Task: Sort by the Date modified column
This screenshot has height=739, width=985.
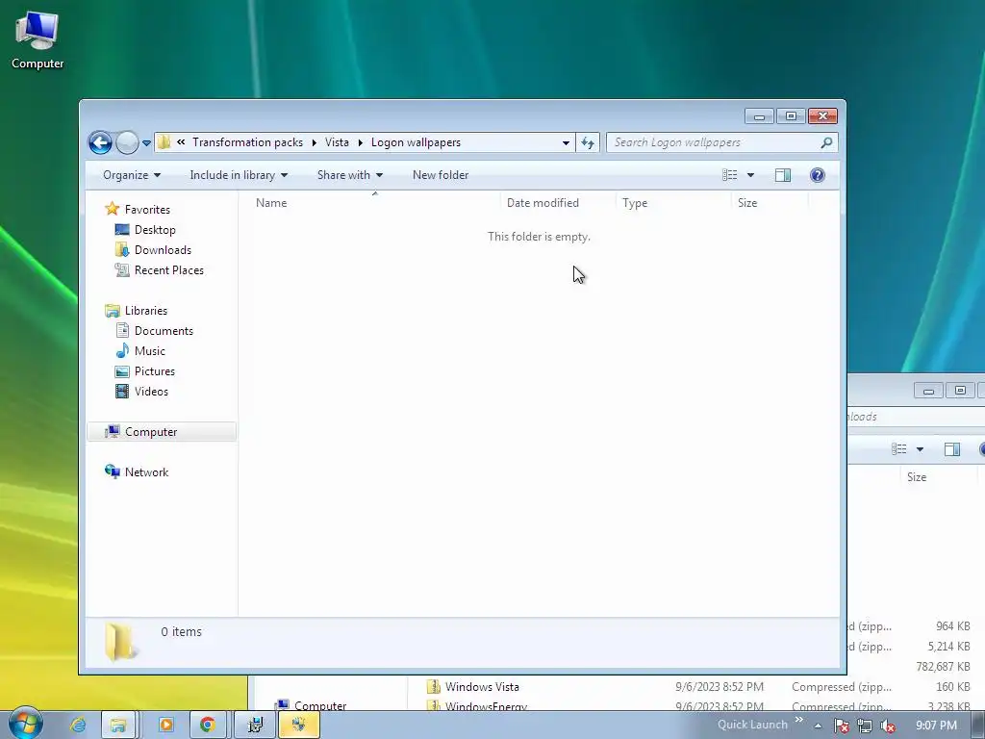Action: (558, 203)
